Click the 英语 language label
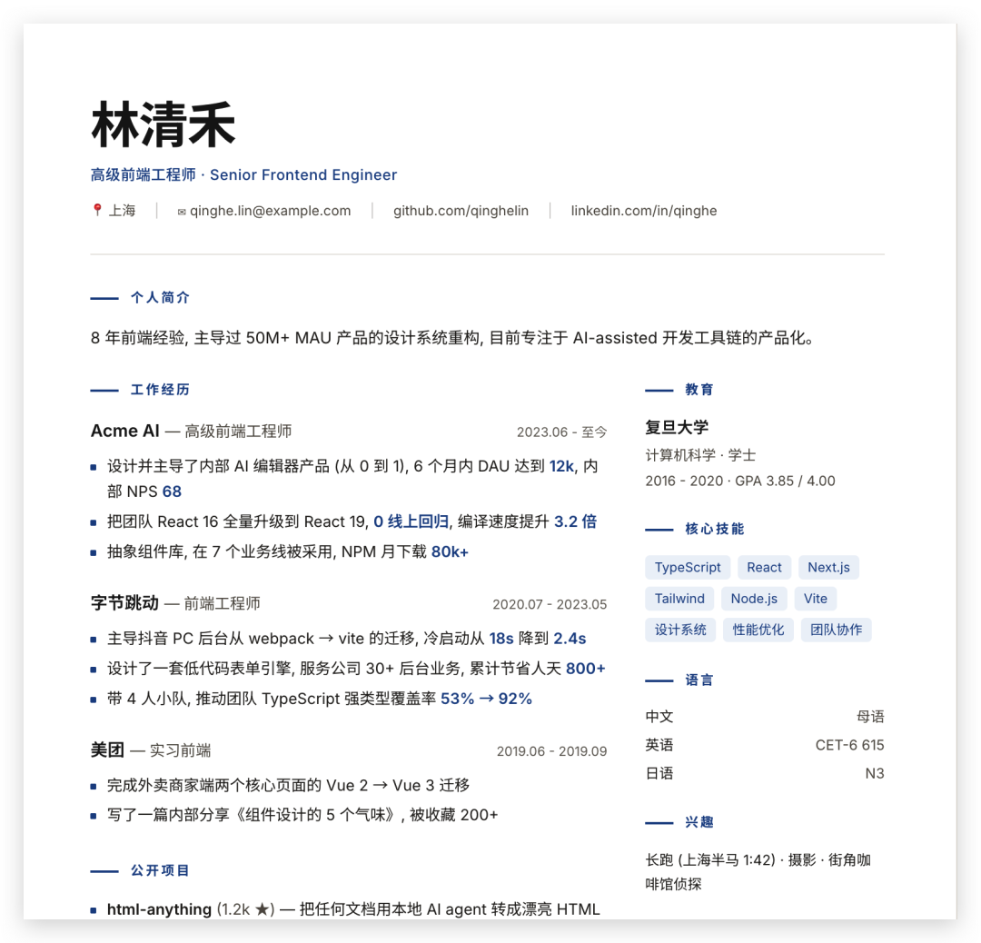 (x=659, y=745)
